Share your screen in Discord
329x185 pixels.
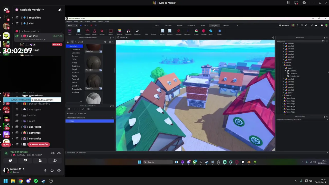[x=25, y=161]
